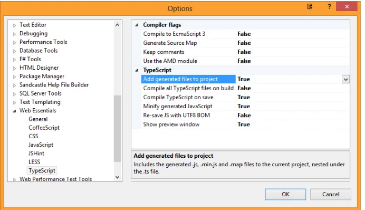This screenshot has height=210, width=365.
Task: Select TypeScript tree item
Action: (42, 170)
